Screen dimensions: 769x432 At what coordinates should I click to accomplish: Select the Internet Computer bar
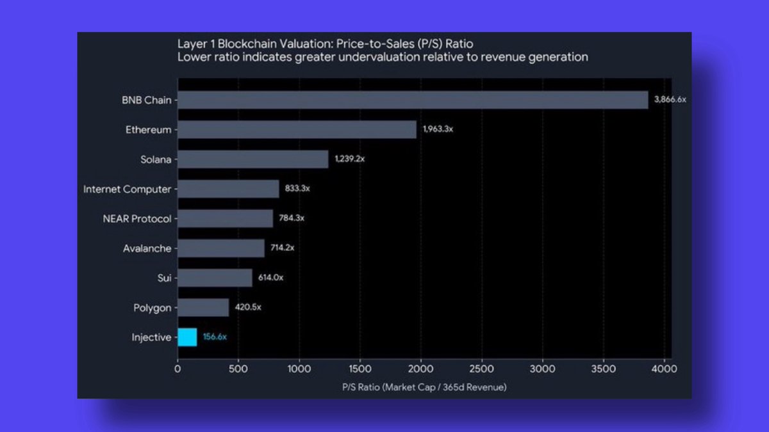click(228, 189)
